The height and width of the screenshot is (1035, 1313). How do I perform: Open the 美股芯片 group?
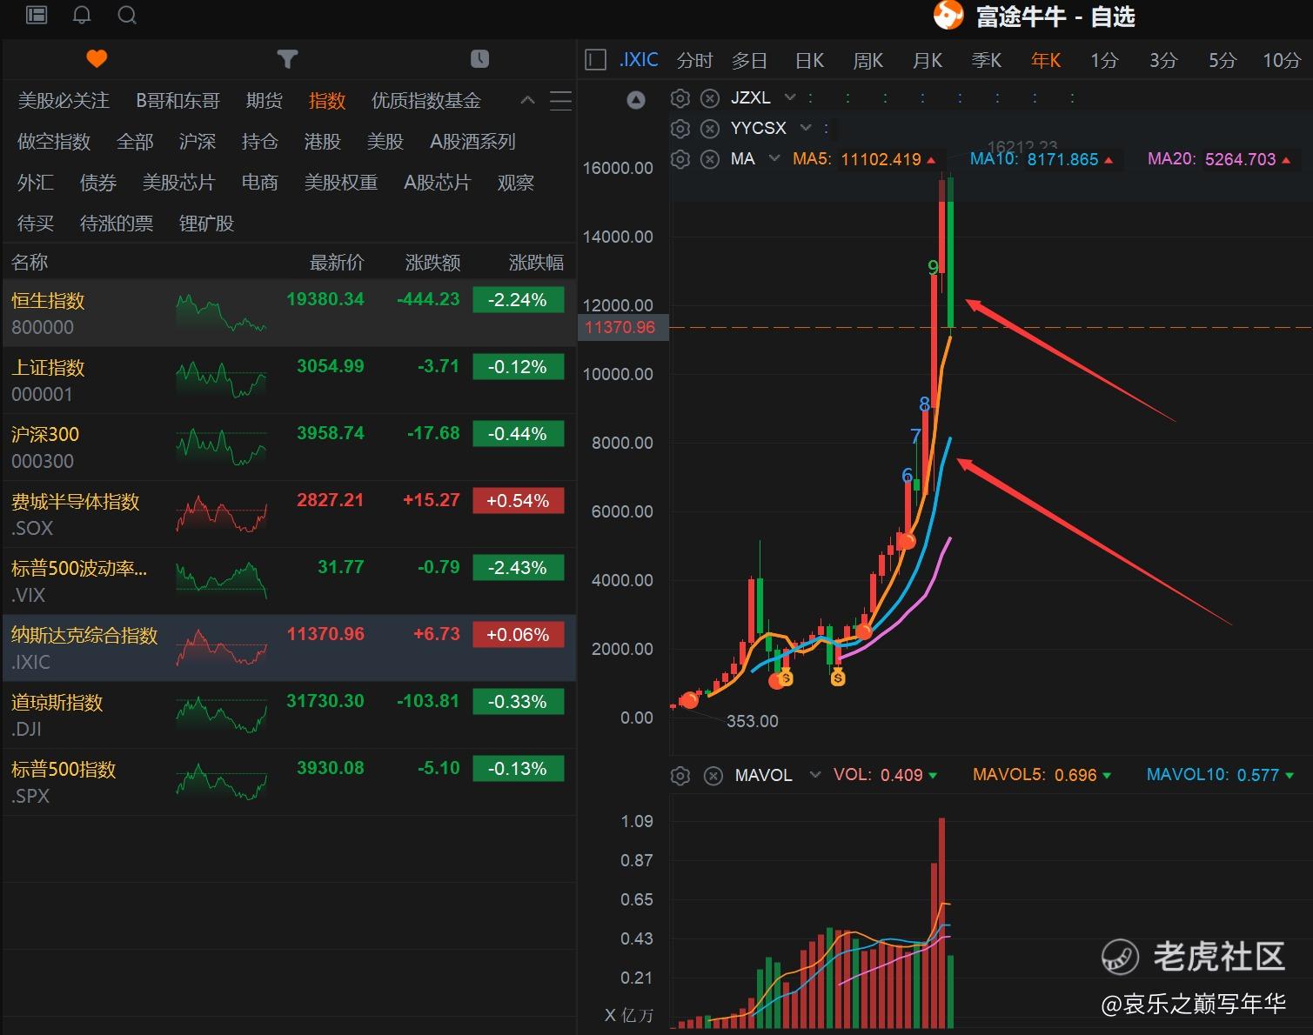[178, 183]
